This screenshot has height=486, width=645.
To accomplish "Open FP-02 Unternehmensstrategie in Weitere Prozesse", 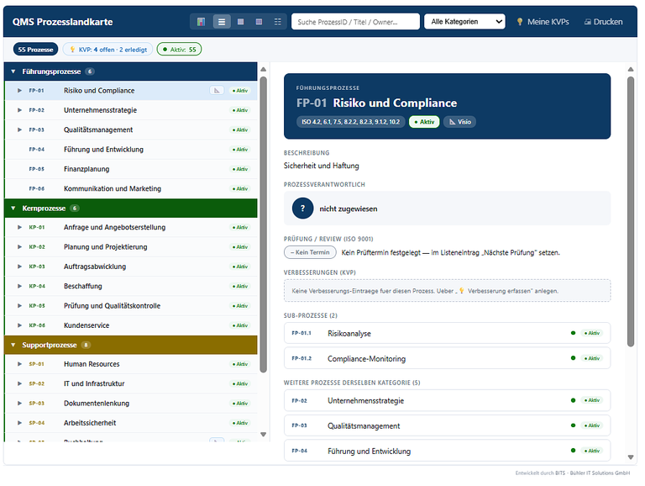I will tap(447, 400).
